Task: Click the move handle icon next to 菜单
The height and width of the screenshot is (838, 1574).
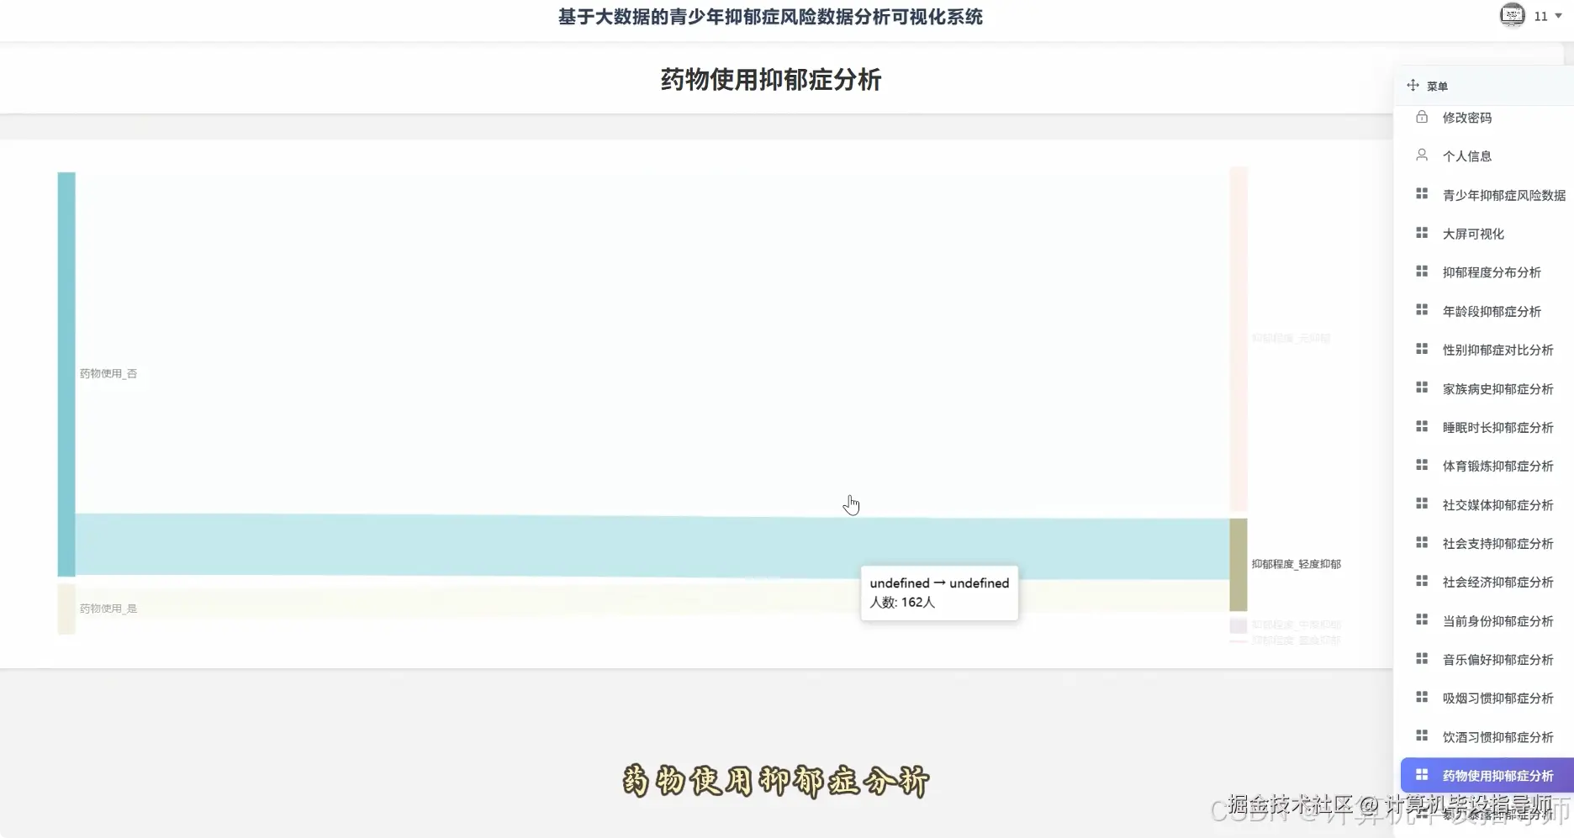Action: click(x=1413, y=85)
